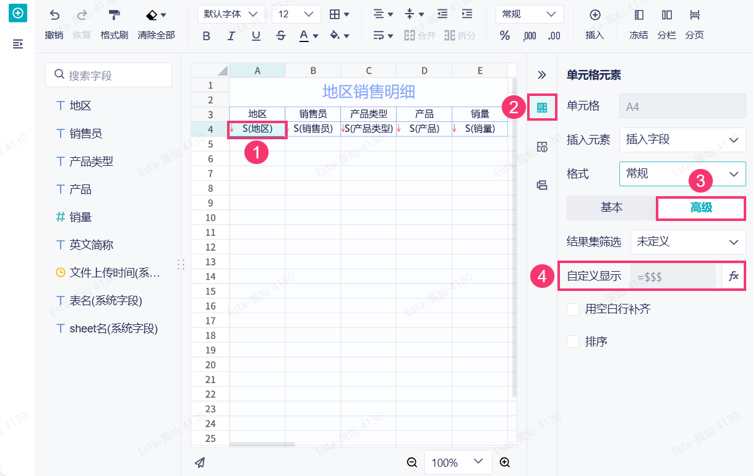
Task: Open the horizontal alignment dropdown
Action: pos(383,14)
